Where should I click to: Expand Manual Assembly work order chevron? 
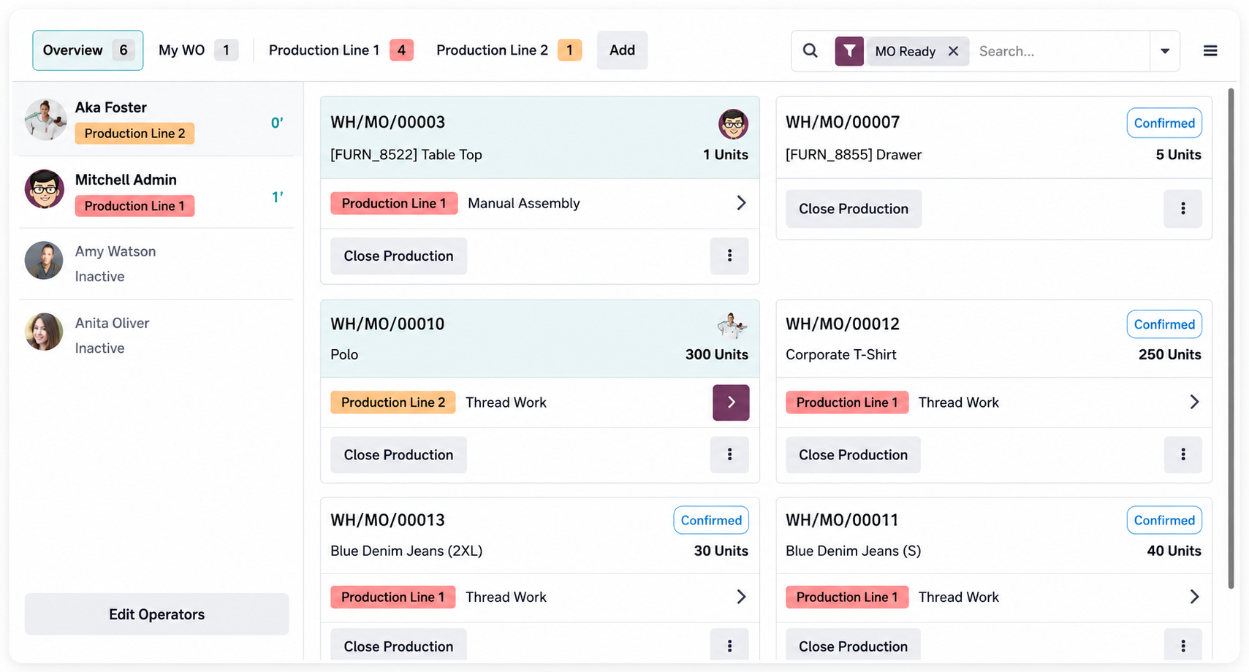741,203
